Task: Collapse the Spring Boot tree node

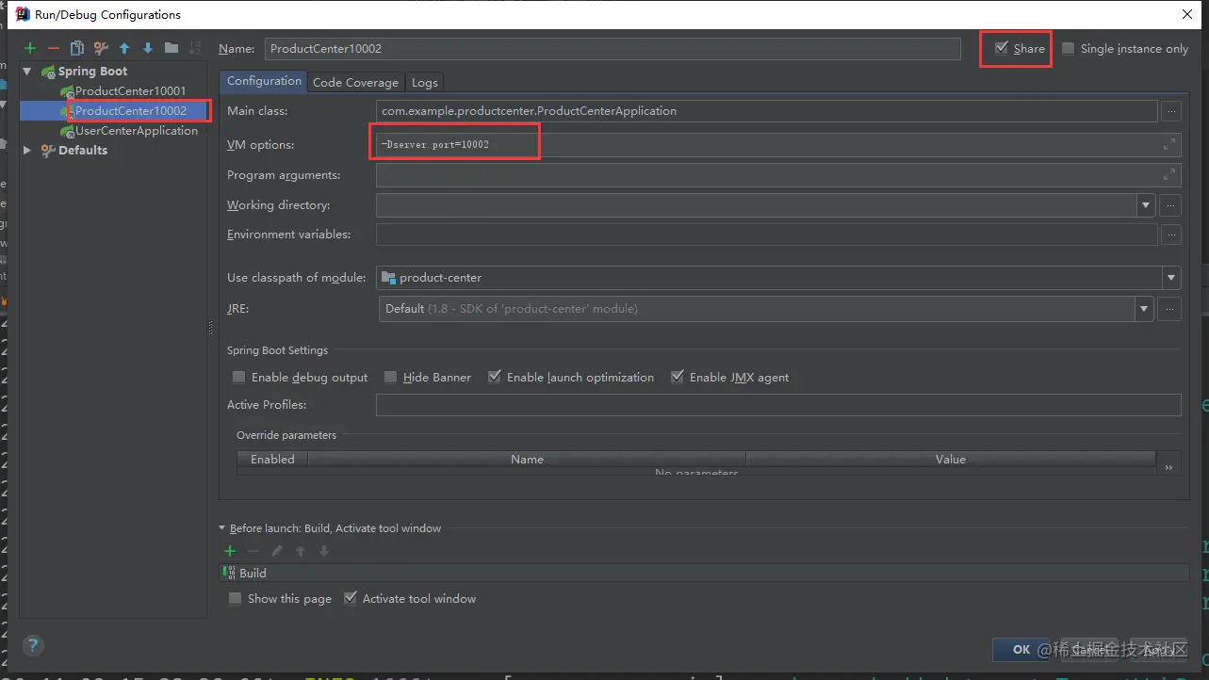Action: point(27,72)
